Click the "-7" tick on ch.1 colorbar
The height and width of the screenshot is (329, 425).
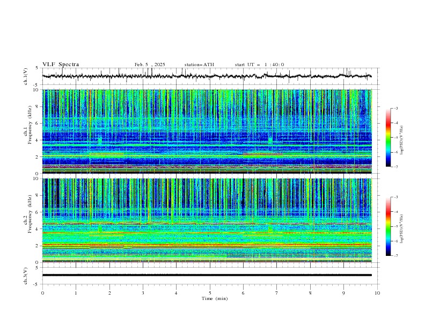point(395,167)
